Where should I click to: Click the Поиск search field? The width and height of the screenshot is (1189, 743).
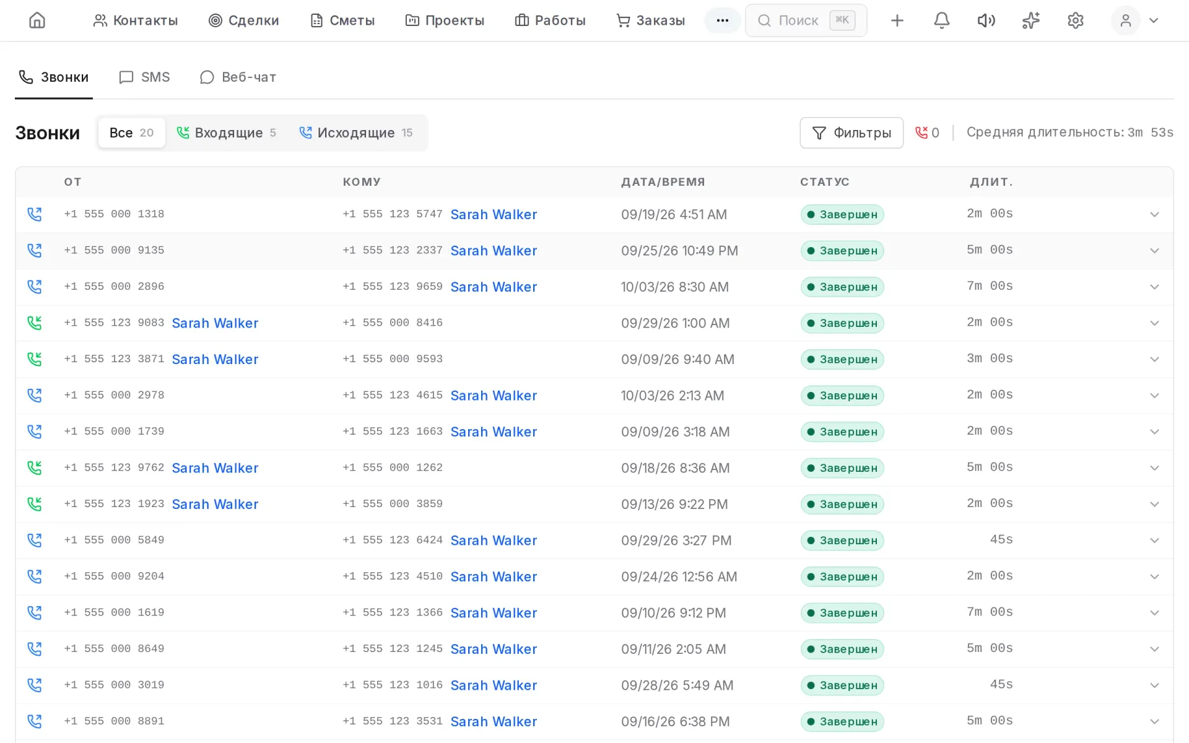806,20
